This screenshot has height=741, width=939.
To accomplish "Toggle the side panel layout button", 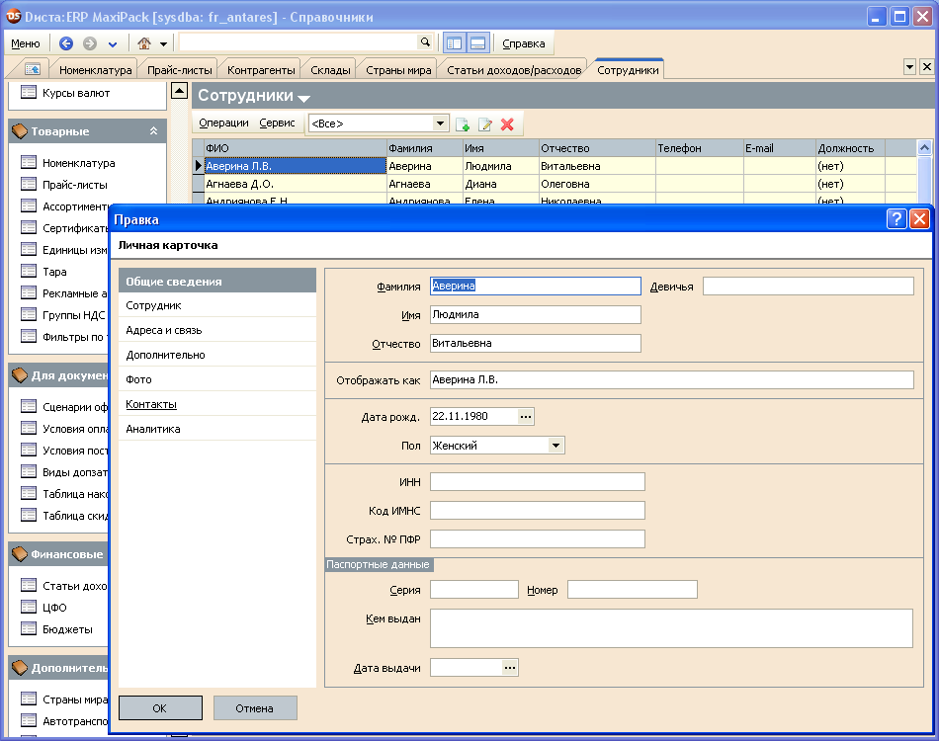I will pyautogui.click(x=454, y=43).
